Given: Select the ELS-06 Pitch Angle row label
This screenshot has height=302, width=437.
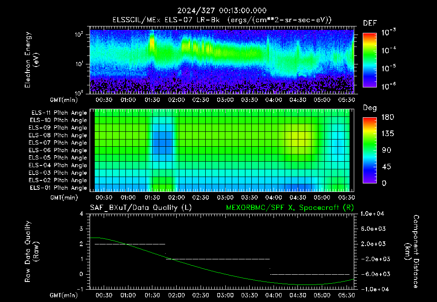Looking at the screenshot, I should [58, 151].
